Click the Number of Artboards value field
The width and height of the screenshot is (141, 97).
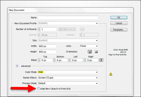[48, 29]
